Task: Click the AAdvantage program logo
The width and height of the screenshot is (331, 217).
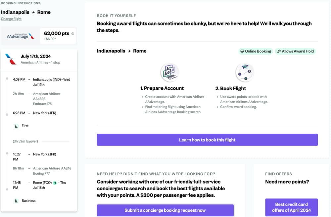Action: 21,36
